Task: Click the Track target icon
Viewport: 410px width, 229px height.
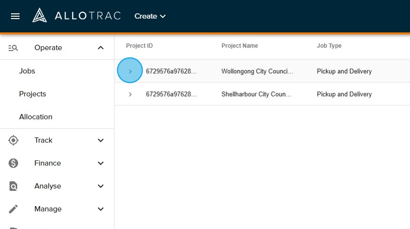Action: 13,140
